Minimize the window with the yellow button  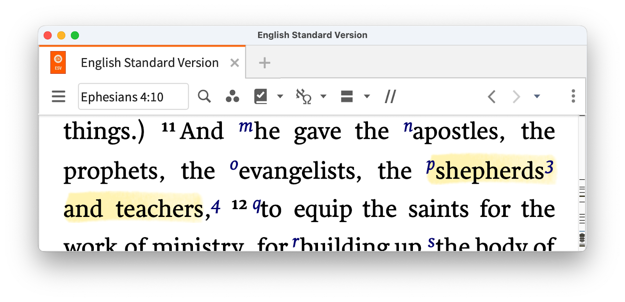pyautogui.click(x=61, y=36)
